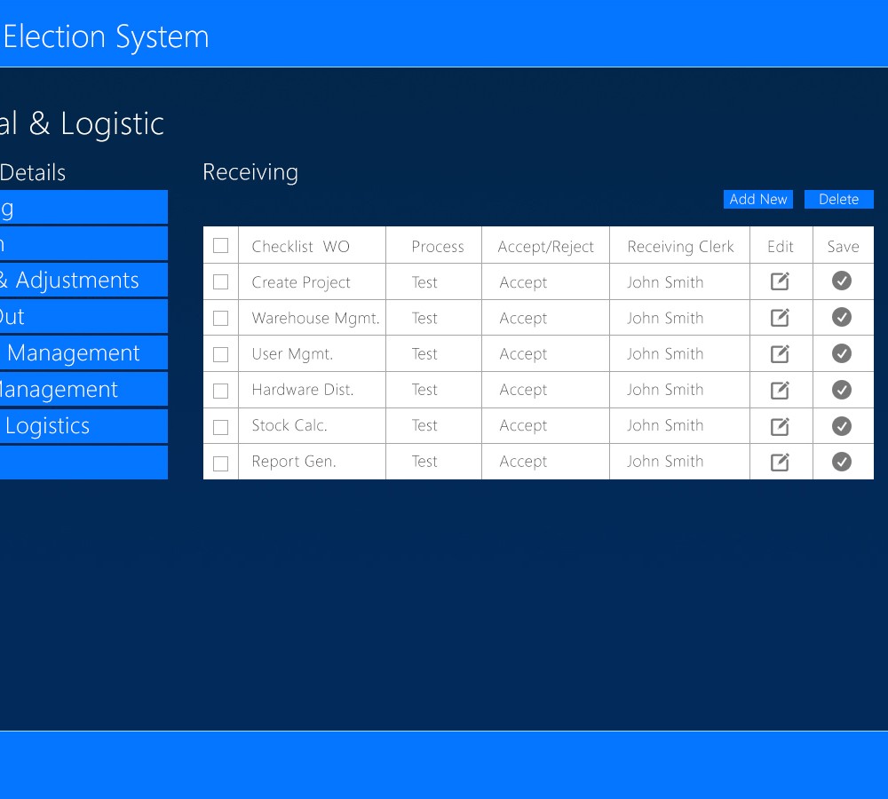The image size is (888, 799).
Task: Save the Stock Calc. row
Action: coord(842,426)
